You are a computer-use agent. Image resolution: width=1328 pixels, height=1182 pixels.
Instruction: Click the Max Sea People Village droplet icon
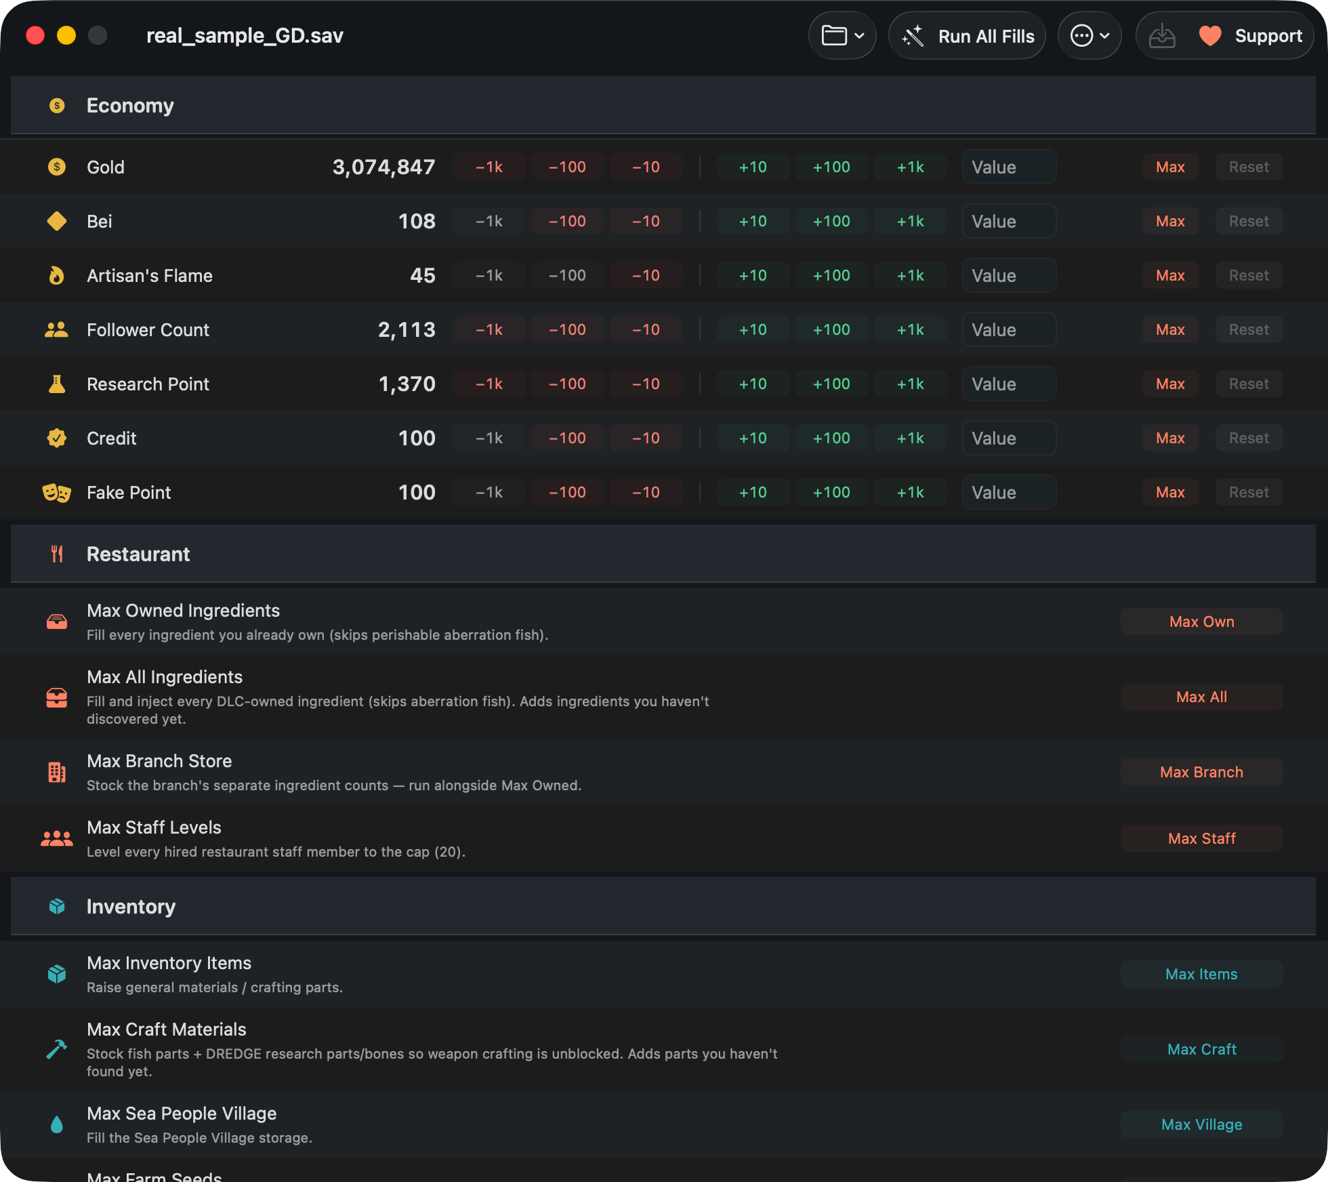[x=57, y=1124]
